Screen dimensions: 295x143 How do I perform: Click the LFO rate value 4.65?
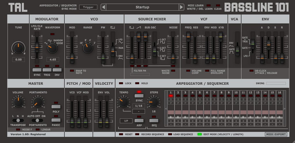pyautogui.click(x=53, y=60)
